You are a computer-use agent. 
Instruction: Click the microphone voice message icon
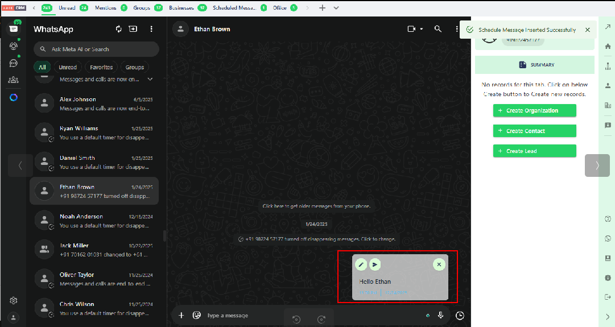coord(440,316)
